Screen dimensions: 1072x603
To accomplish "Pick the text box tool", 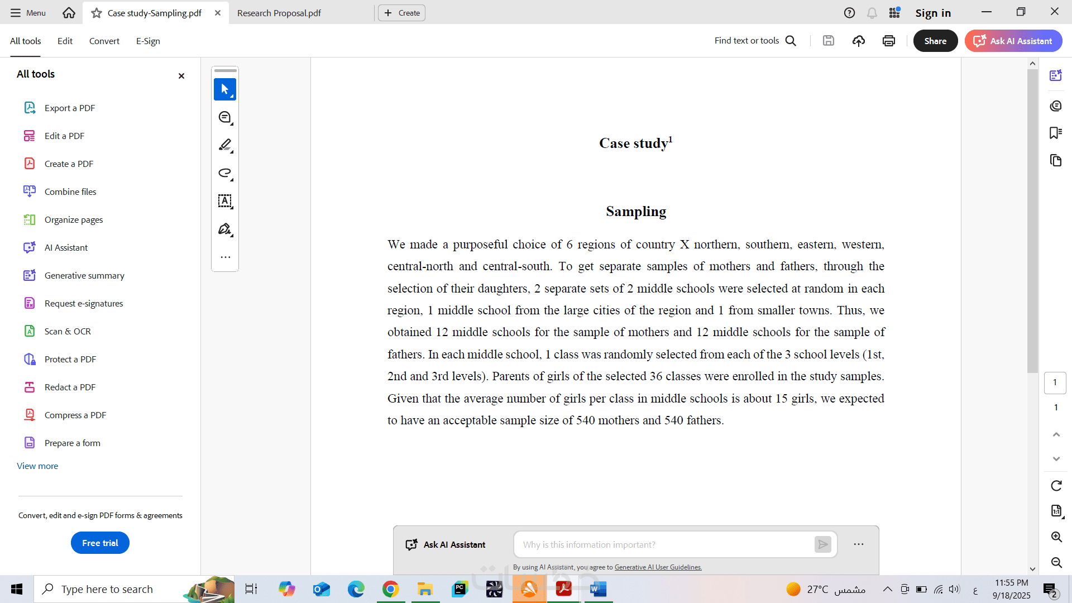I will (225, 201).
